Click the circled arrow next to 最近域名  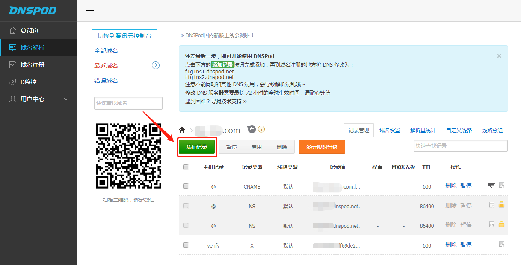point(156,65)
